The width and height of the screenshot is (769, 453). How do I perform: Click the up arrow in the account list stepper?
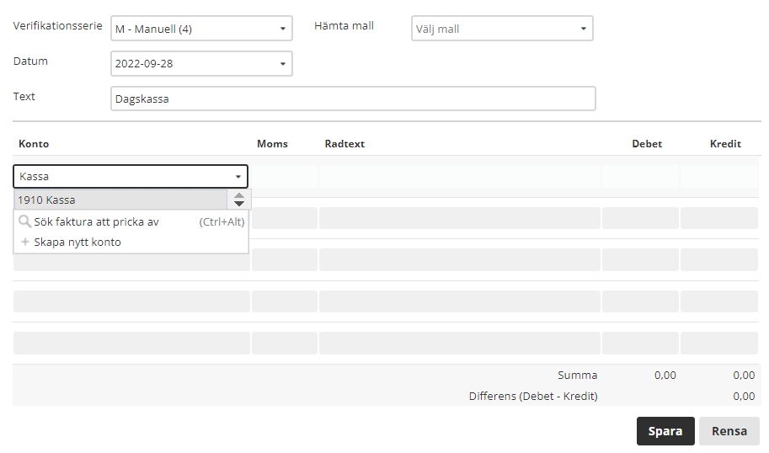239,195
